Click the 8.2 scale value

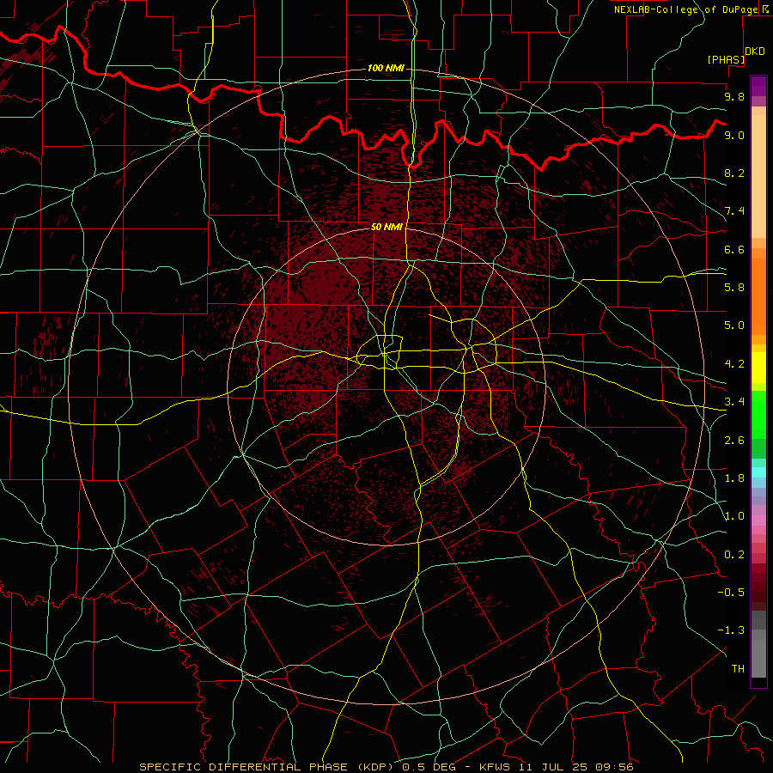point(734,173)
